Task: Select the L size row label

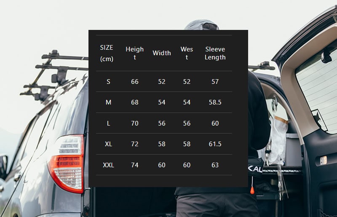Action: point(108,123)
